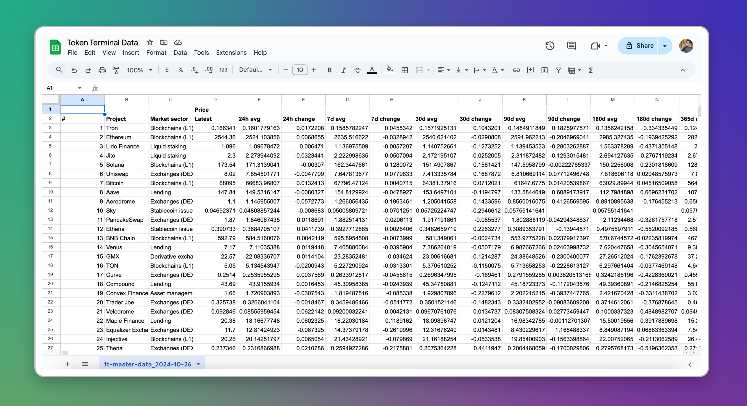The width and height of the screenshot is (747, 406).
Task: Open the Insert menu
Action: (131, 53)
